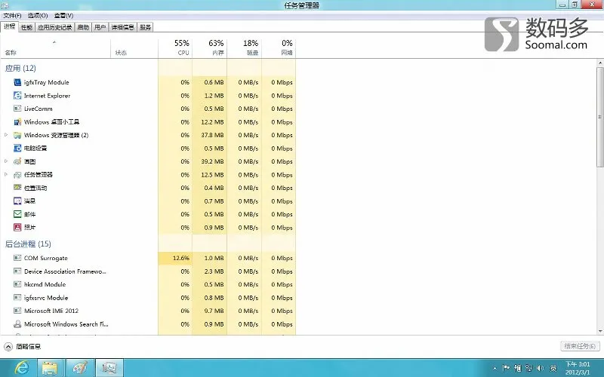Open the 选项(O) menu

[38, 15]
